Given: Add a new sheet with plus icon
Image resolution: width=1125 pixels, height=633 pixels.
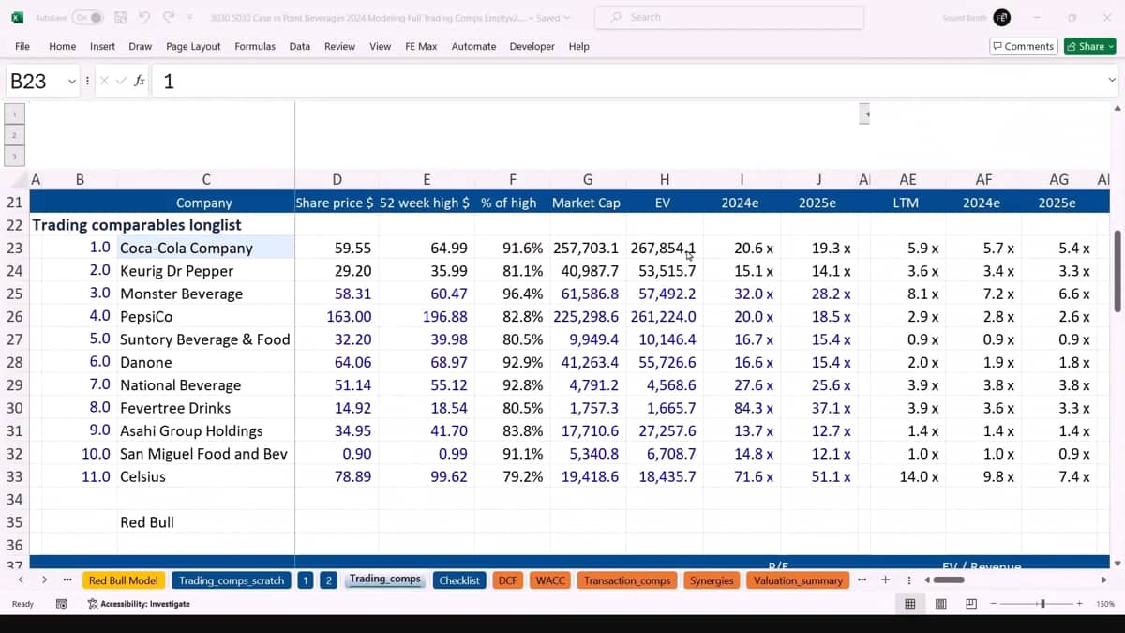Looking at the screenshot, I should [x=885, y=580].
